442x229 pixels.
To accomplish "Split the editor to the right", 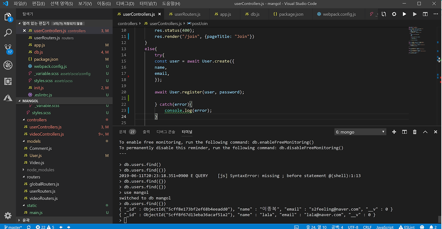I will coord(425,14).
